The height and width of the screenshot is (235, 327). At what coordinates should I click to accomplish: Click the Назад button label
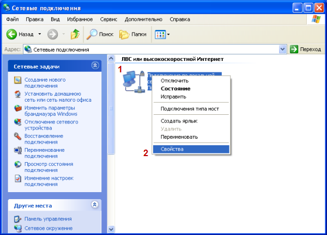(26, 34)
